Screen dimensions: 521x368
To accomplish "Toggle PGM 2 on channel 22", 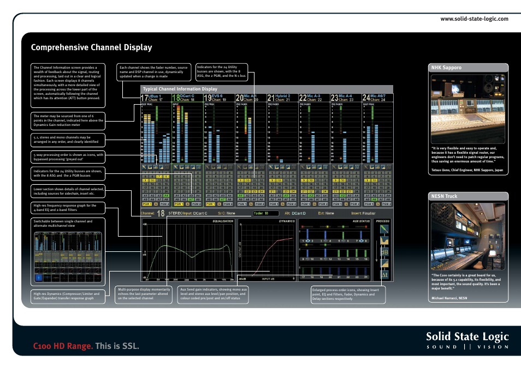I will coord(323,204).
